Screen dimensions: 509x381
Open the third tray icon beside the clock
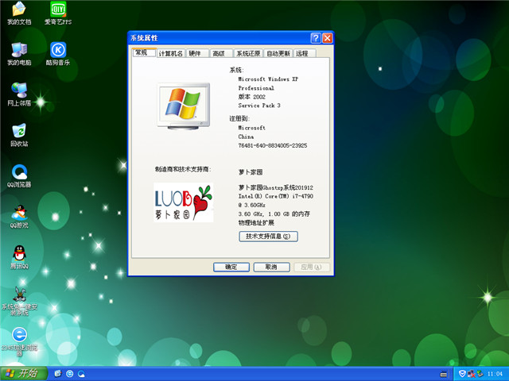click(x=480, y=374)
